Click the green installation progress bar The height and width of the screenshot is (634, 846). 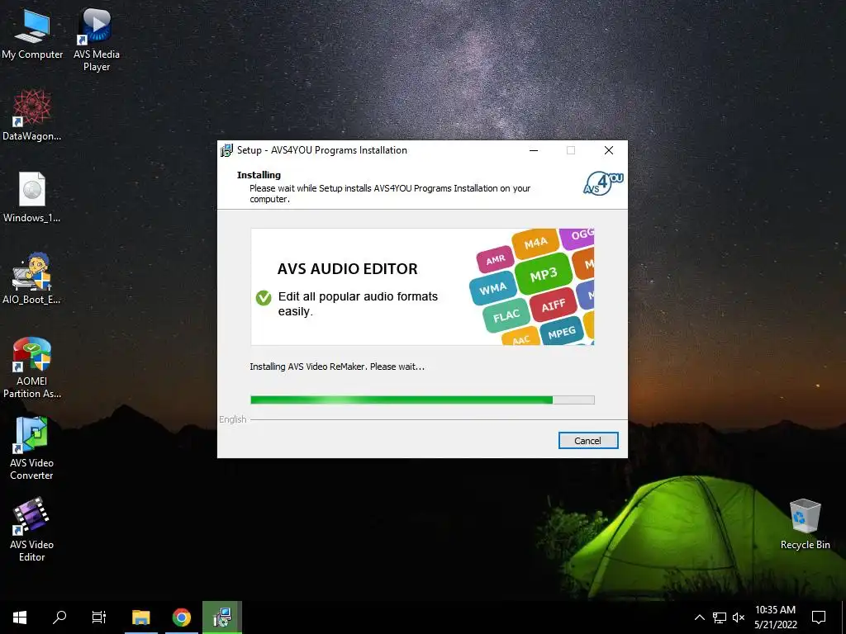tap(422, 400)
